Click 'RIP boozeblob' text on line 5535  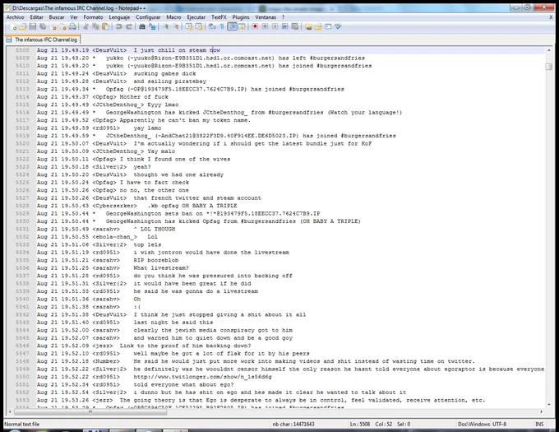(156, 260)
